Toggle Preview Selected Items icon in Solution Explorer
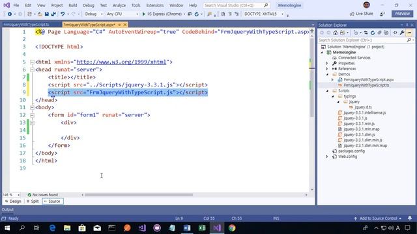The height and width of the screenshot is (234, 417). pos(409,32)
